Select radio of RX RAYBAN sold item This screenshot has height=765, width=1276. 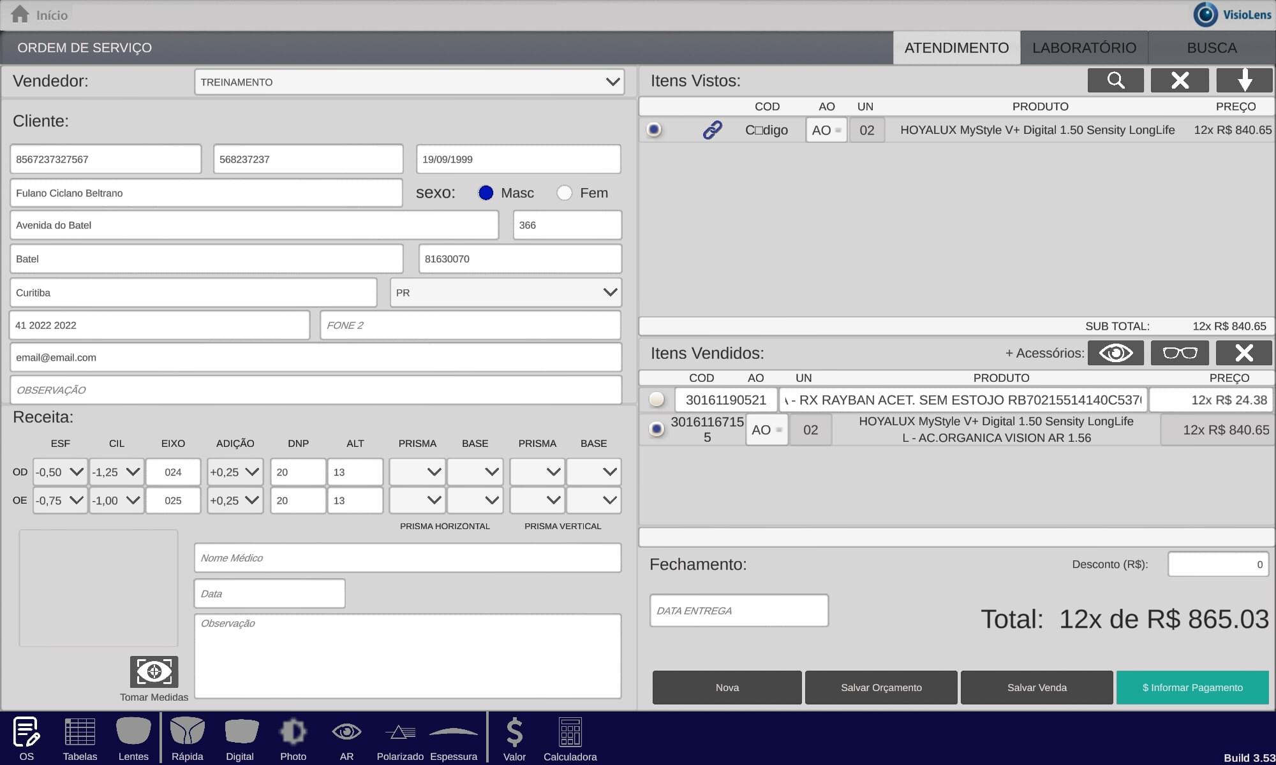tap(657, 400)
